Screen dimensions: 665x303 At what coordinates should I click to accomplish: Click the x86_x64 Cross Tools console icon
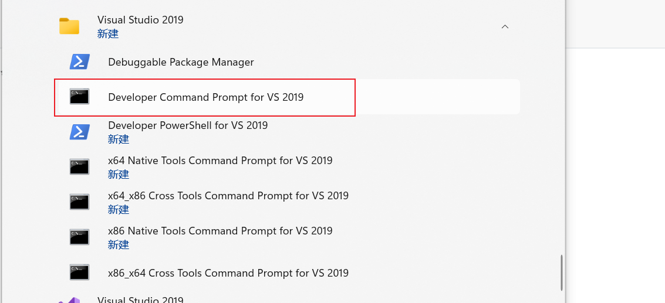click(x=79, y=273)
